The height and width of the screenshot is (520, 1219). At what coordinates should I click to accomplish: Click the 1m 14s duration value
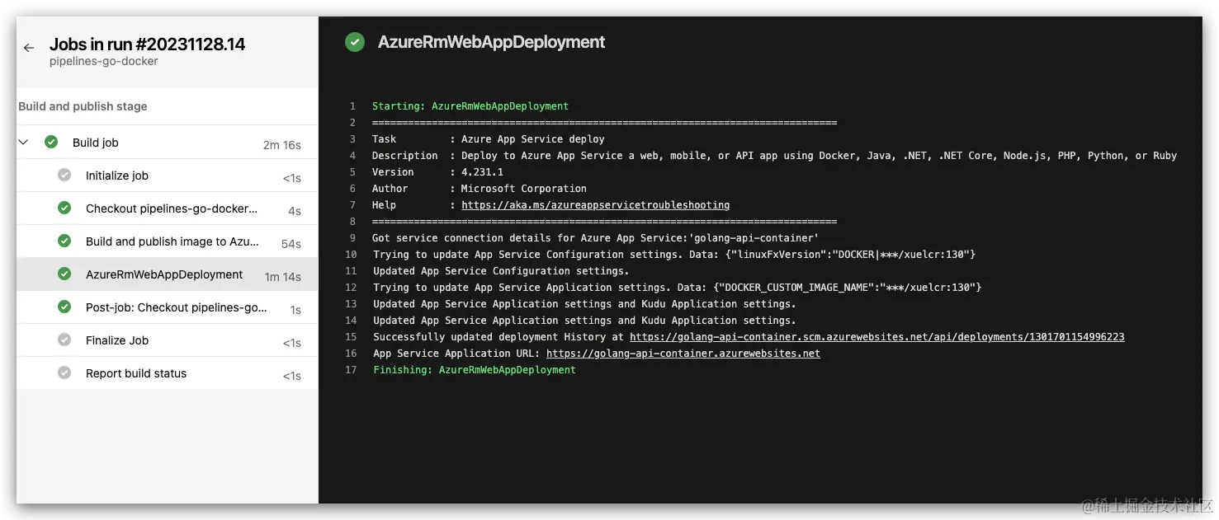[x=282, y=277]
